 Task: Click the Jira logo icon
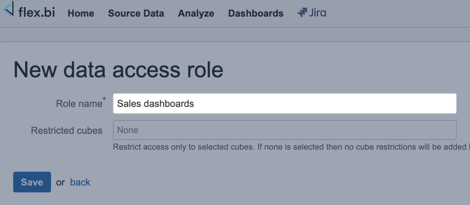click(302, 13)
